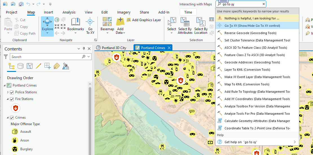Expand the Police Stations layer
313x155 pixels.
pos(8,92)
